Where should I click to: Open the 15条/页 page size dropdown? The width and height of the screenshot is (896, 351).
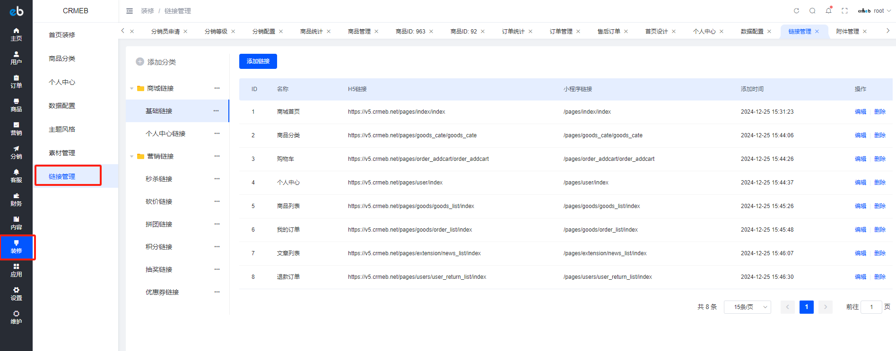point(748,307)
